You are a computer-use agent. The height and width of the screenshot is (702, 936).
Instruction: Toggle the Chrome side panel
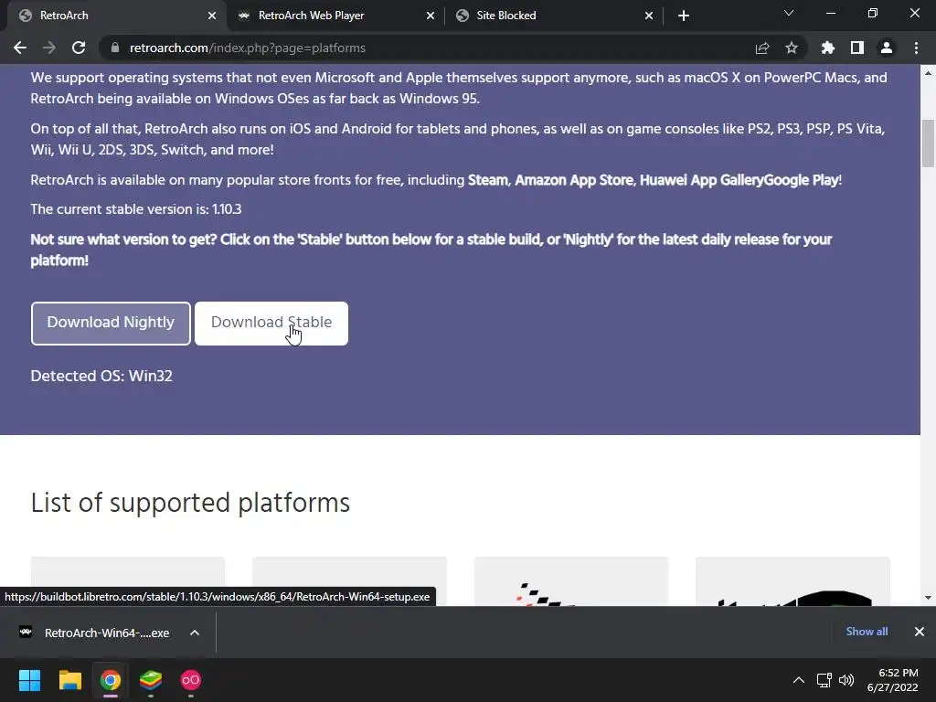pos(857,48)
